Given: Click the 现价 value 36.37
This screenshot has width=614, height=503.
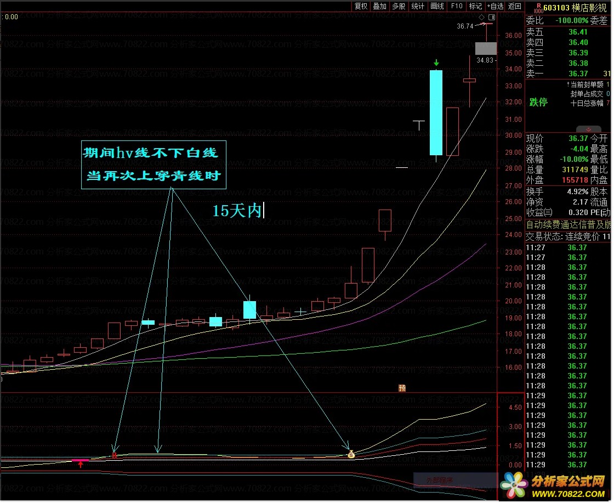Looking at the screenshot, I should tap(578, 139).
